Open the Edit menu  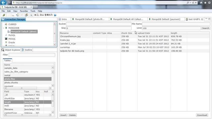[x=9, y=11]
